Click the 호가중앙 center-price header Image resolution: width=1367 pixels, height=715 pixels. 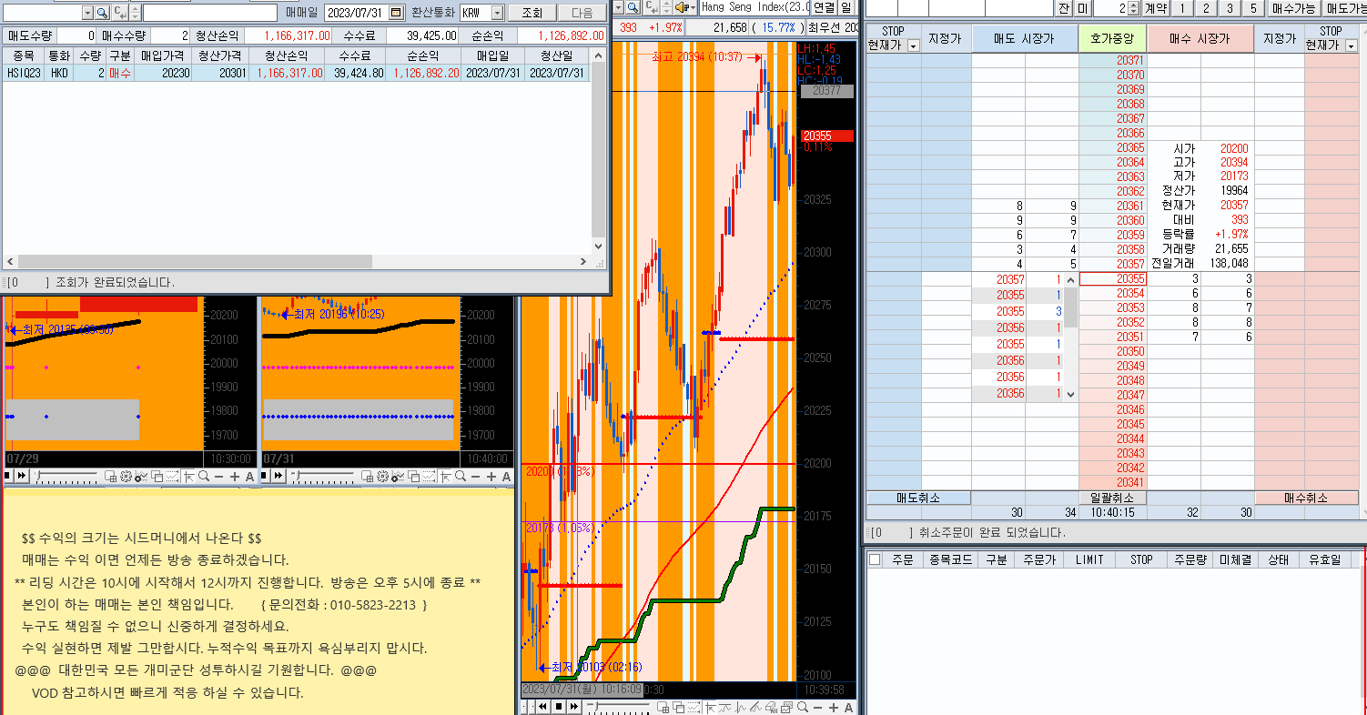[1112, 38]
